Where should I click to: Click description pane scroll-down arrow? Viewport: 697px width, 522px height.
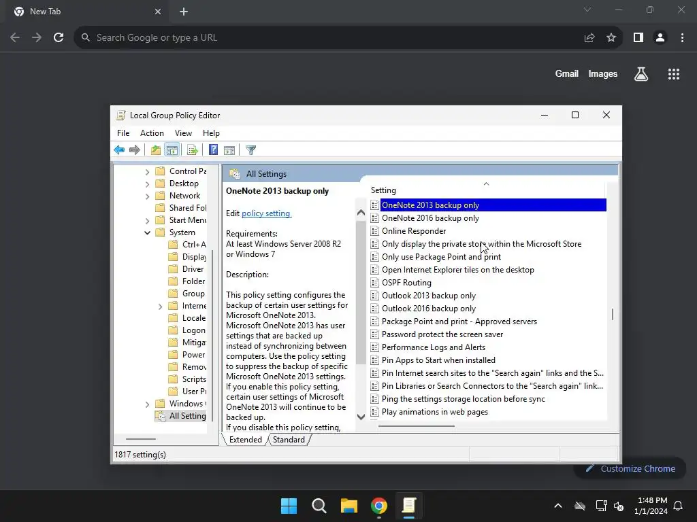361,417
